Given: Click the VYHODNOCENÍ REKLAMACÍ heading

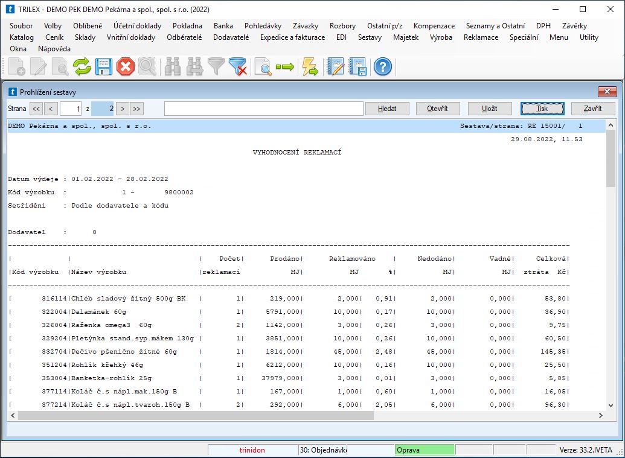Looking at the screenshot, I should pos(297,153).
